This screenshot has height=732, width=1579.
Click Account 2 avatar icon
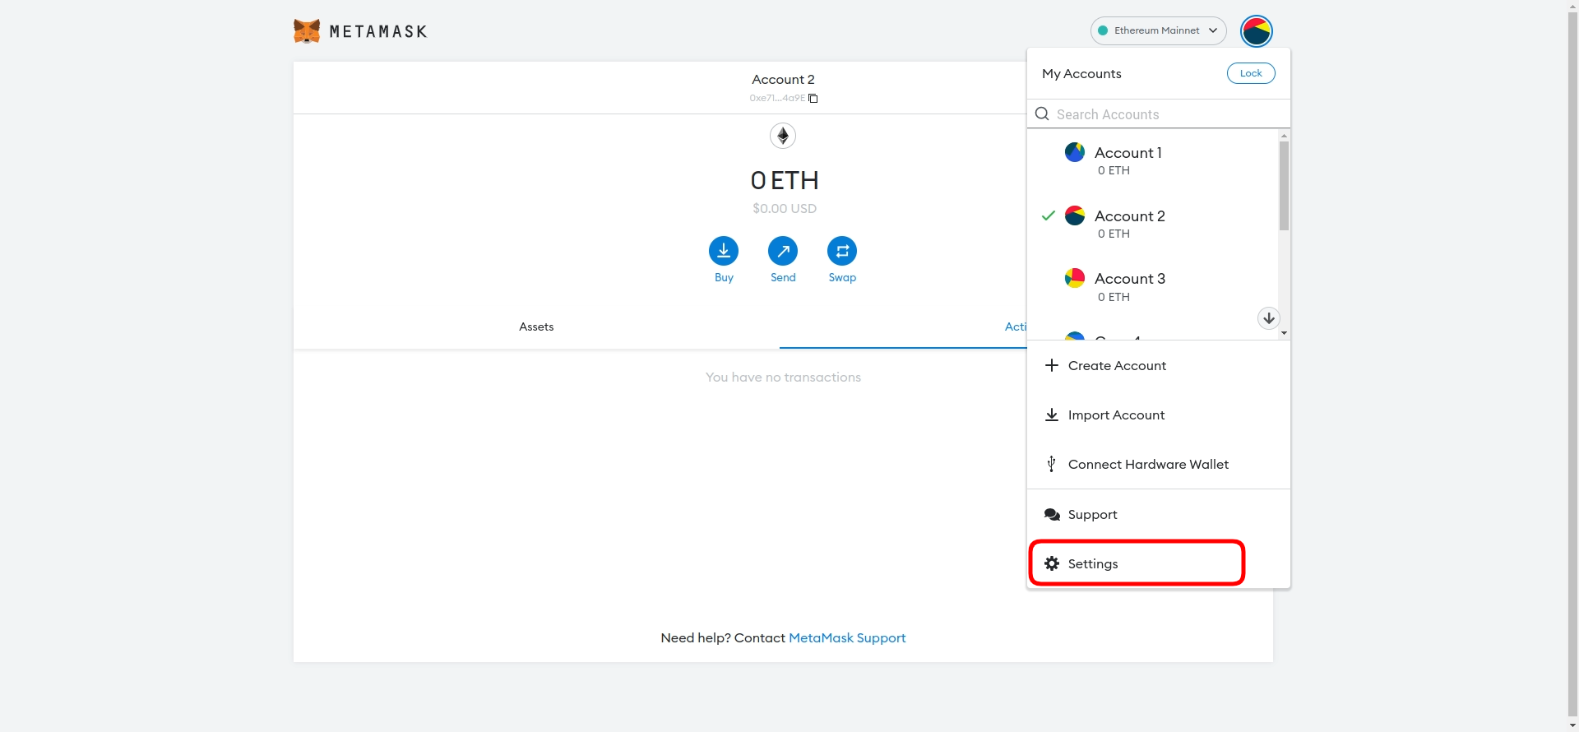tap(1075, 215)
